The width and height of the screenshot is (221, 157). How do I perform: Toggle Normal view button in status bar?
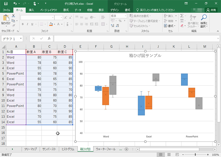pyautogui.click(x=161, y=155)
